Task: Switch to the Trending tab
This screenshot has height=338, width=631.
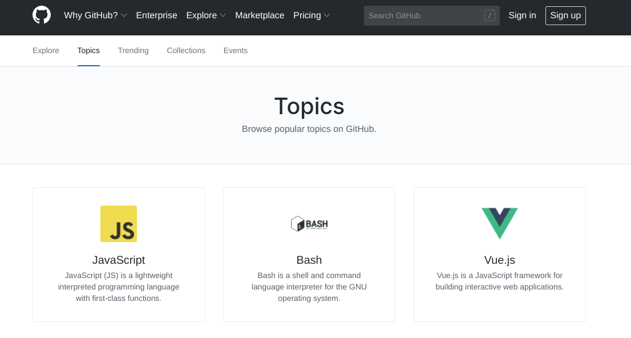Action: 133,51
